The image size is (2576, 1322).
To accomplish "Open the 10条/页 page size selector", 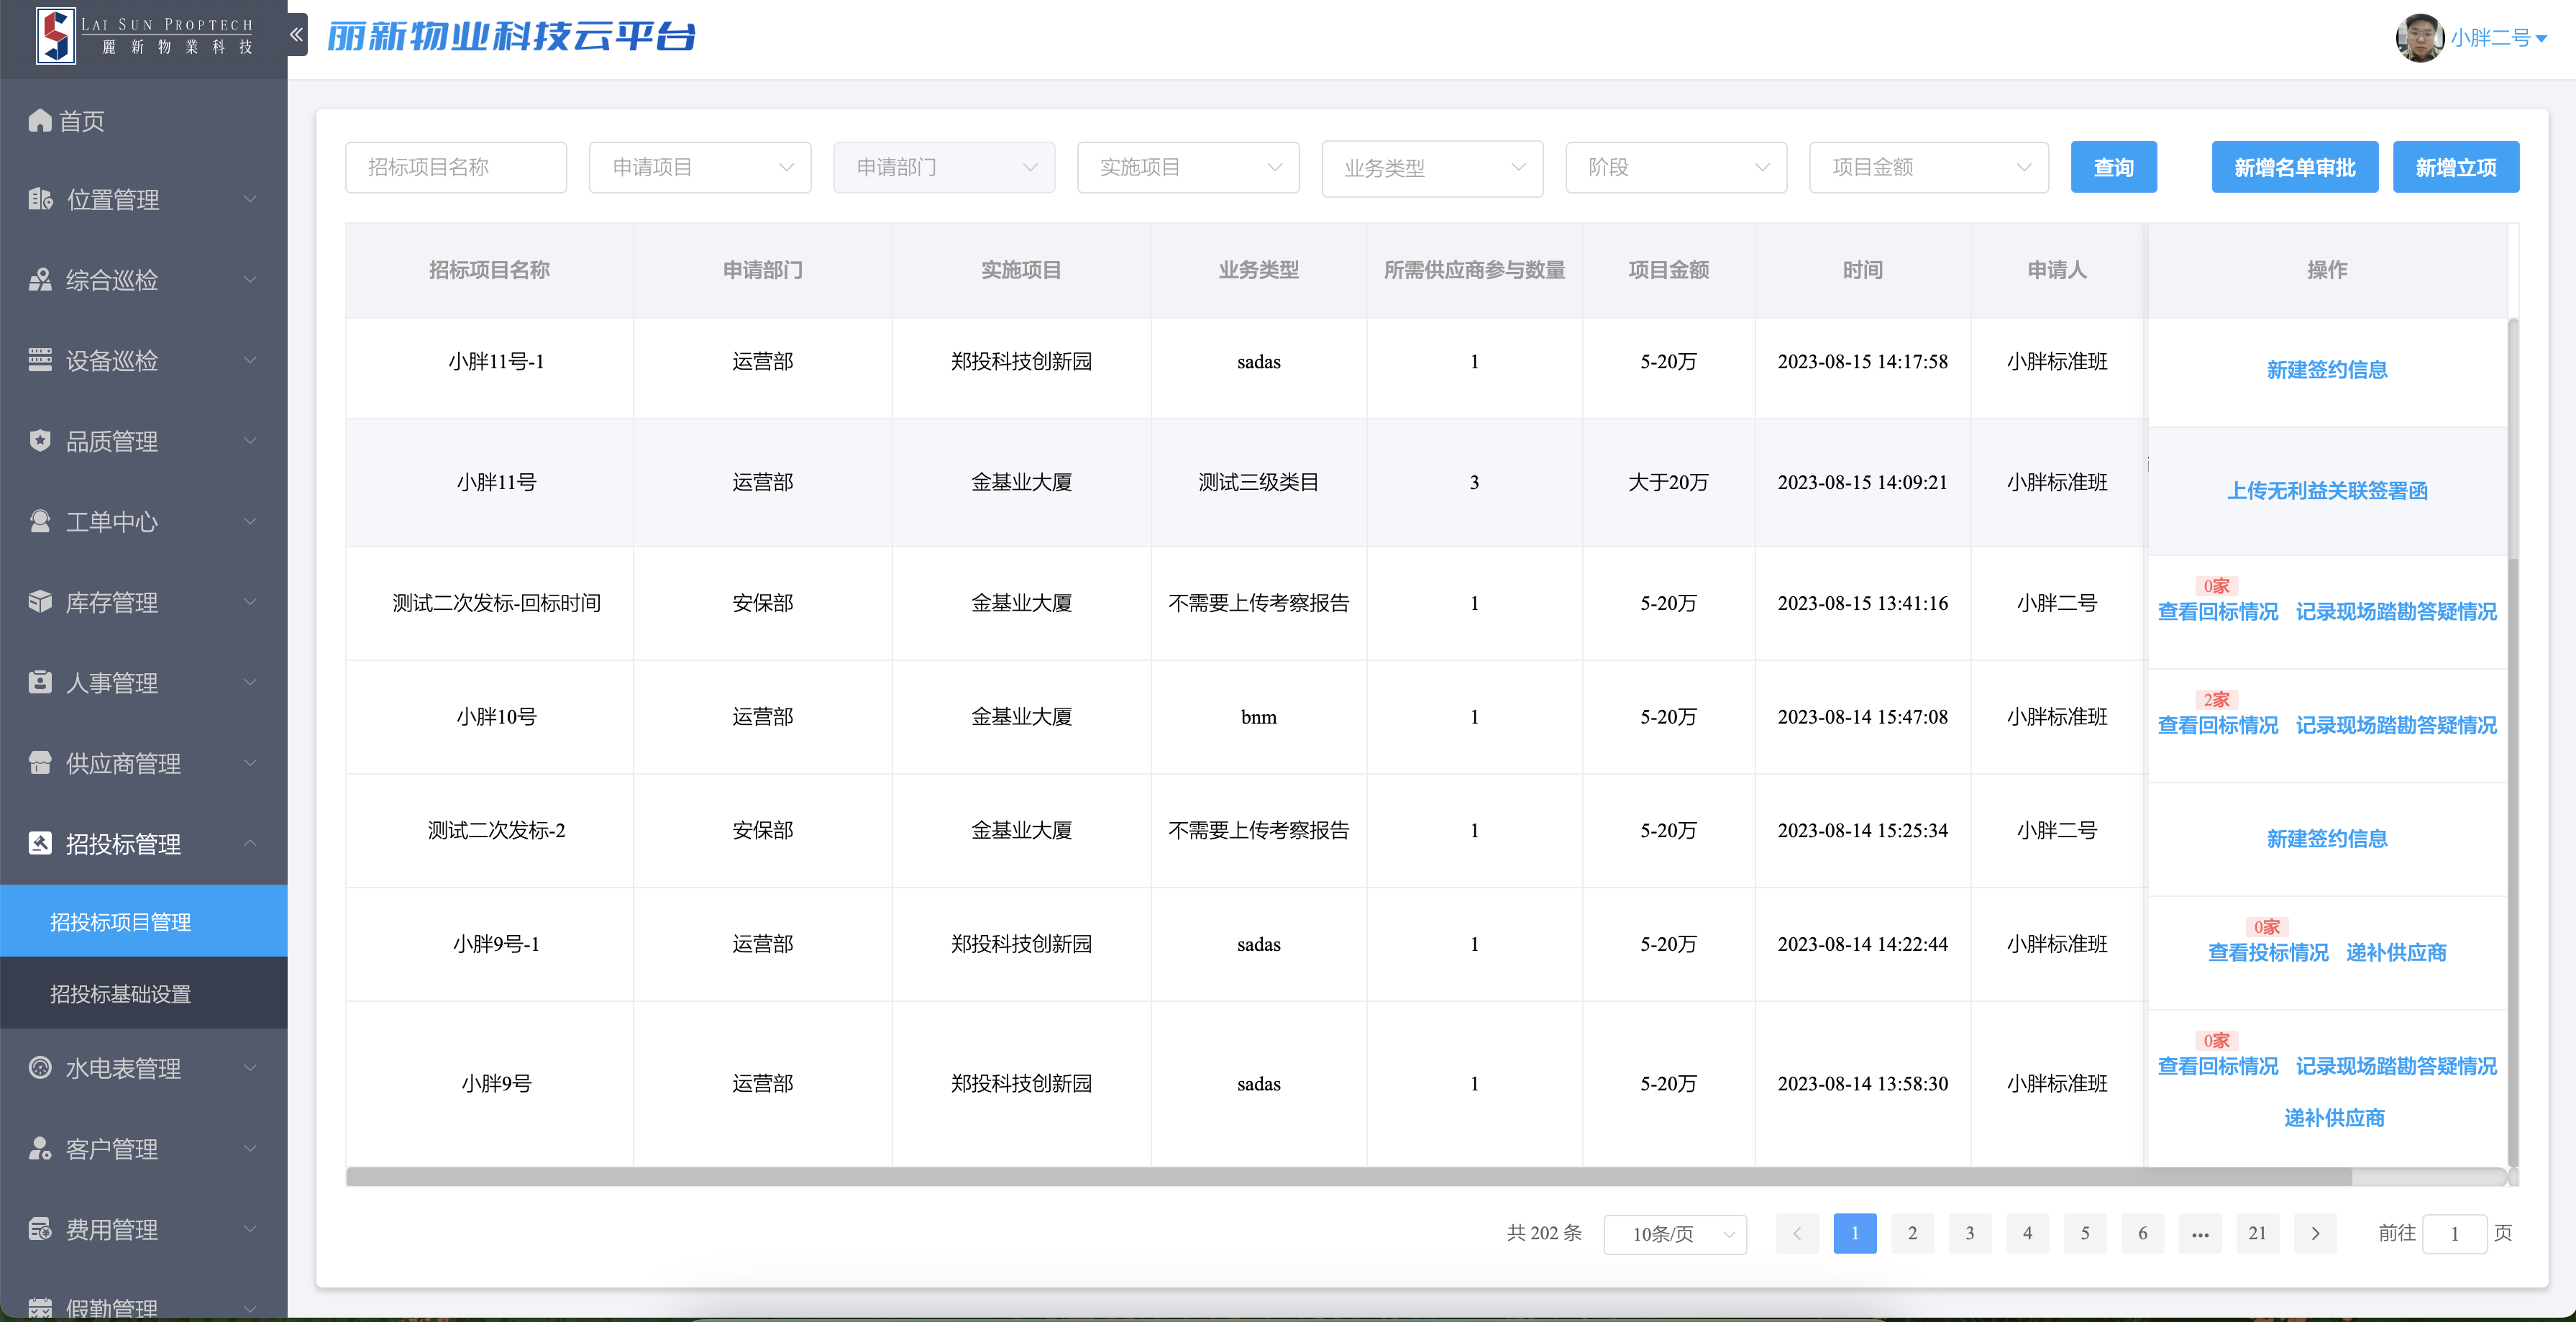I will coord(1675,1234).
